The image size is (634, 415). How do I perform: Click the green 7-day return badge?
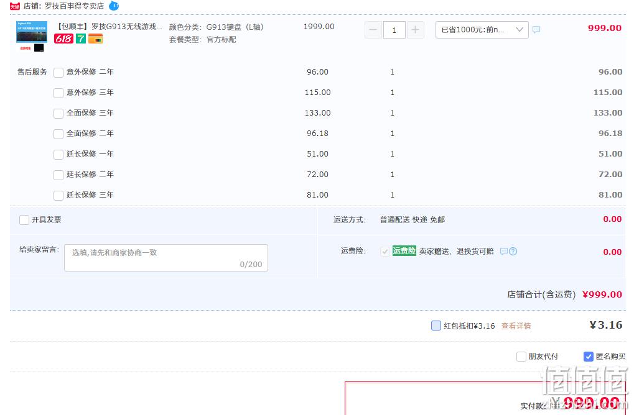point(81,39)
